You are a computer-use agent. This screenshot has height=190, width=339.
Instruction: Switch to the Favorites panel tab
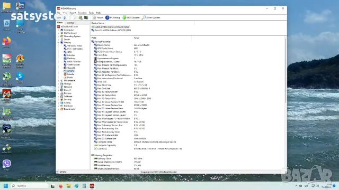pyautogui.click(x=69, y=23)
